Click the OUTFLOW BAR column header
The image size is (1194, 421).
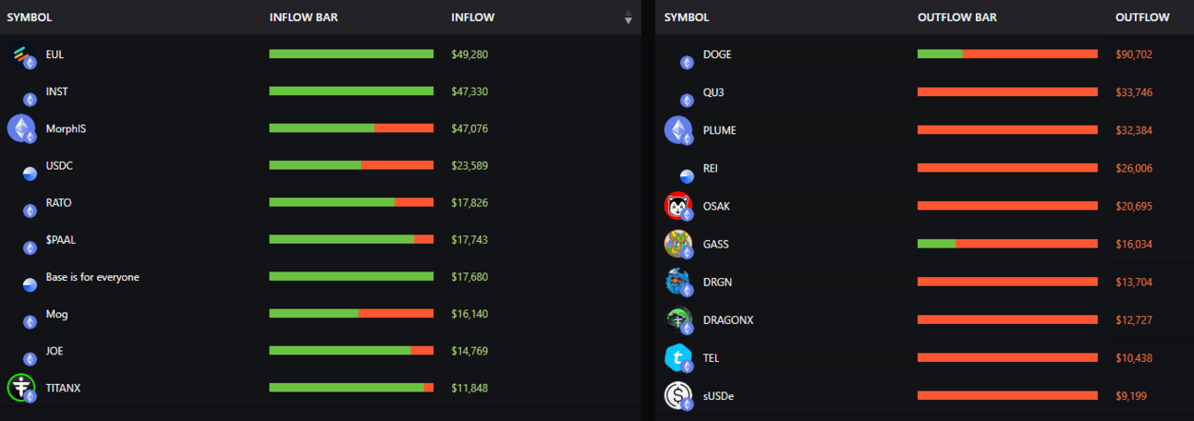pos(957,18)
